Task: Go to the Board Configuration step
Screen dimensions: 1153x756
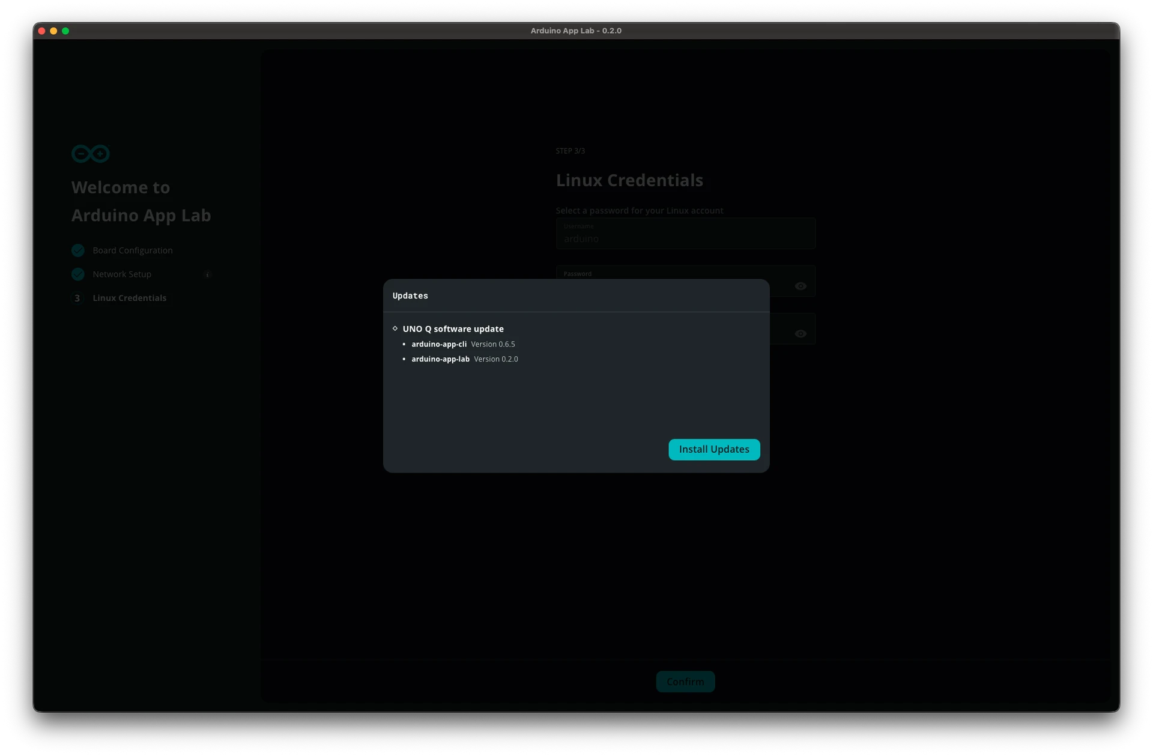Action: (x=132, y=250)
